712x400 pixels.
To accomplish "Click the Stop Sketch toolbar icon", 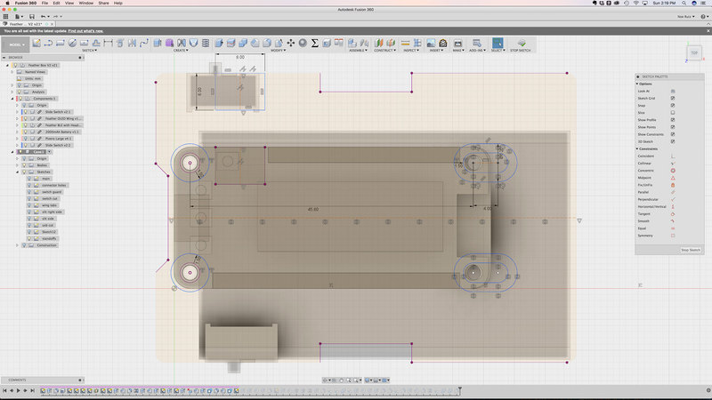I will click(522, 43).
